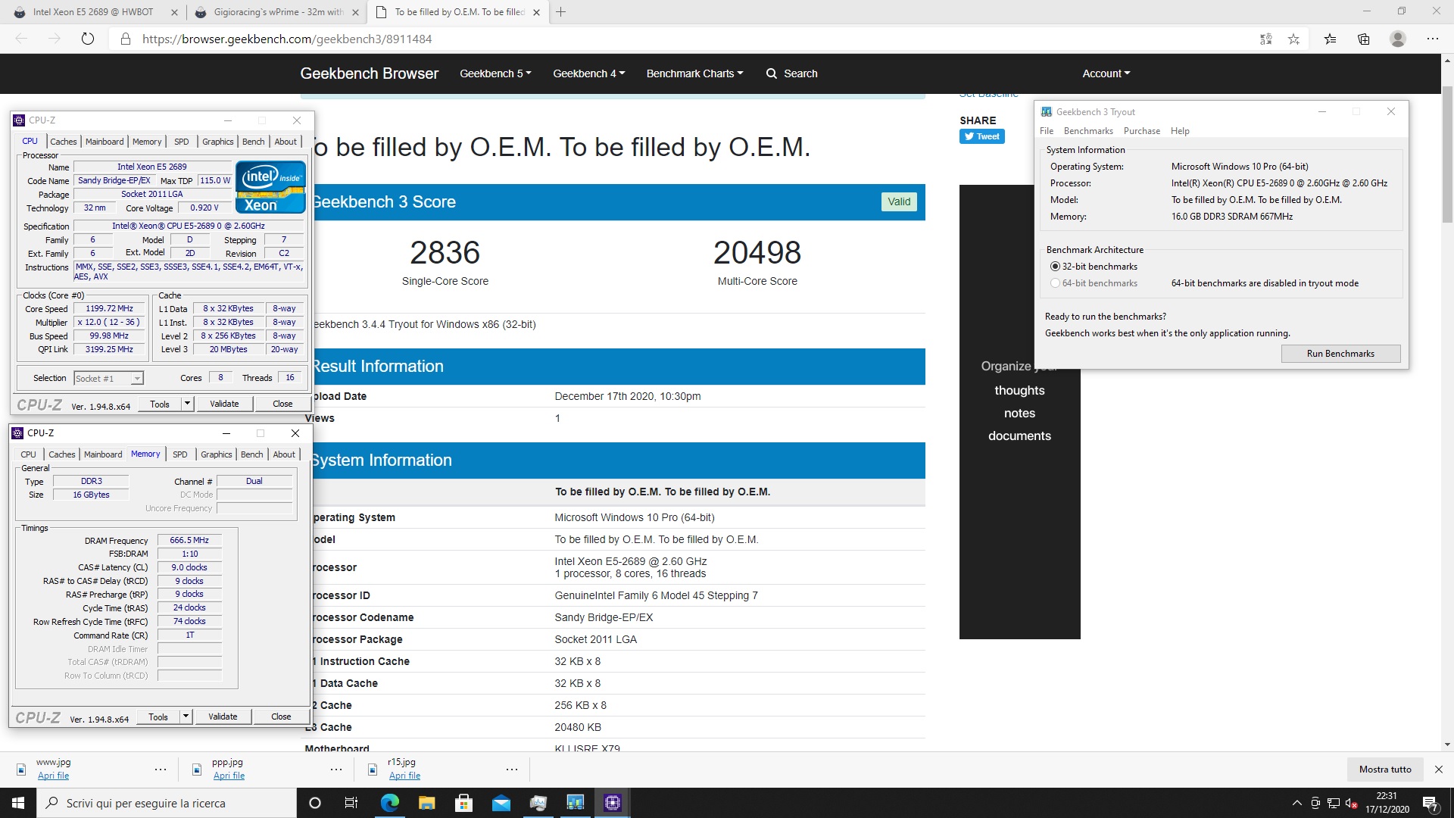The image size is (1454, 818).
Task: Open Socket #1 selection combo box
Action: [108, 378]
